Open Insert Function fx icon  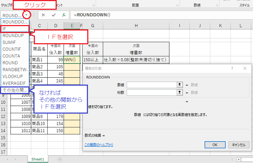point(64,15)
